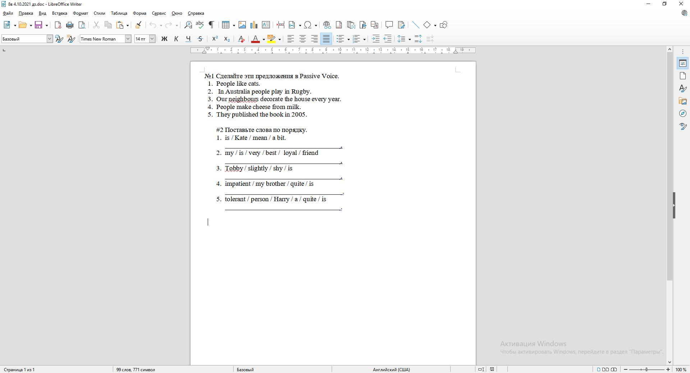Screen dimensions: 690x373
Task: Insert a comment using toolbar icon
Action: (x=389, y=25)
